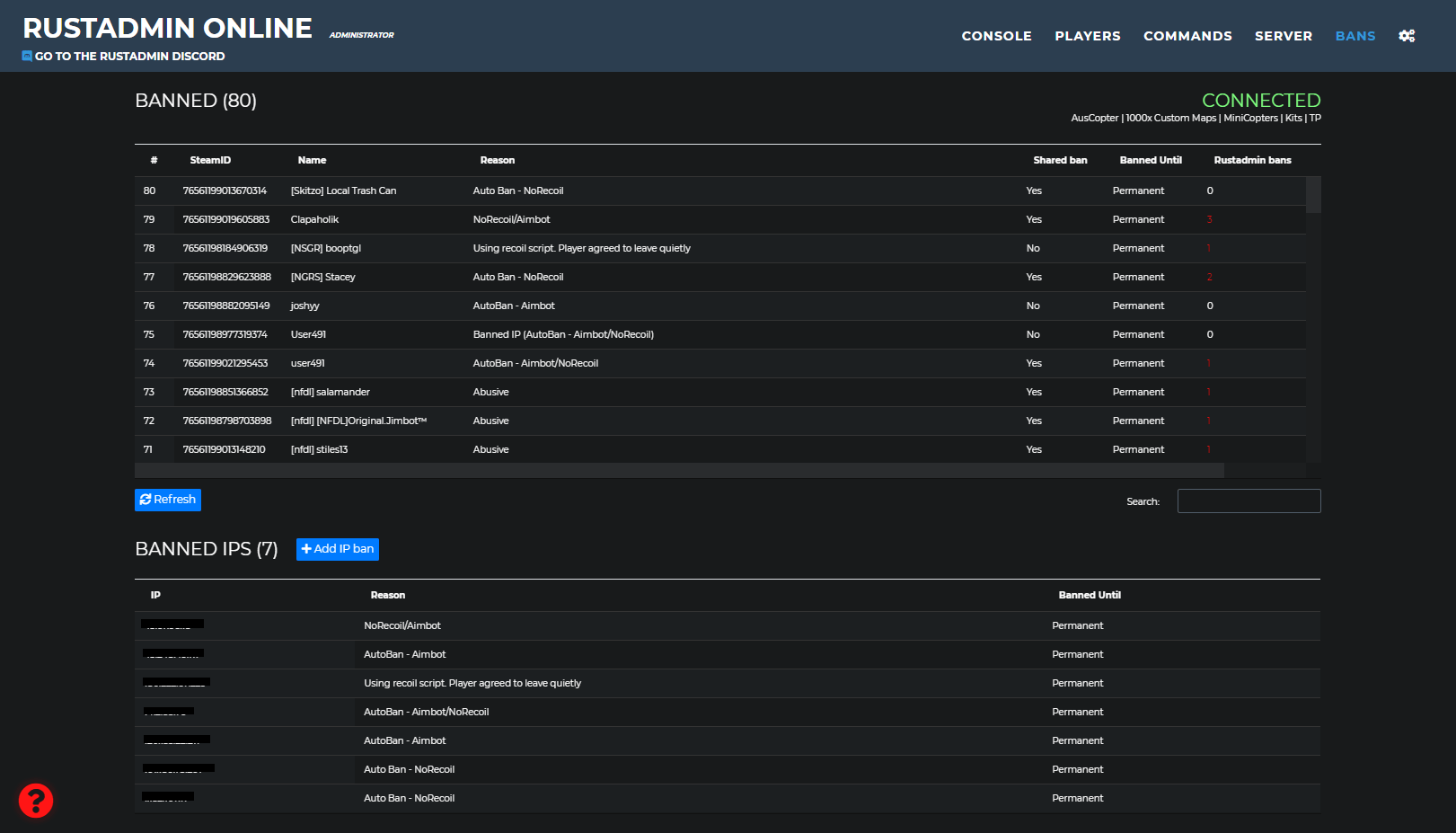Navigate to the Players page
The image size is (1456, 833).
tap(1087, 36)
